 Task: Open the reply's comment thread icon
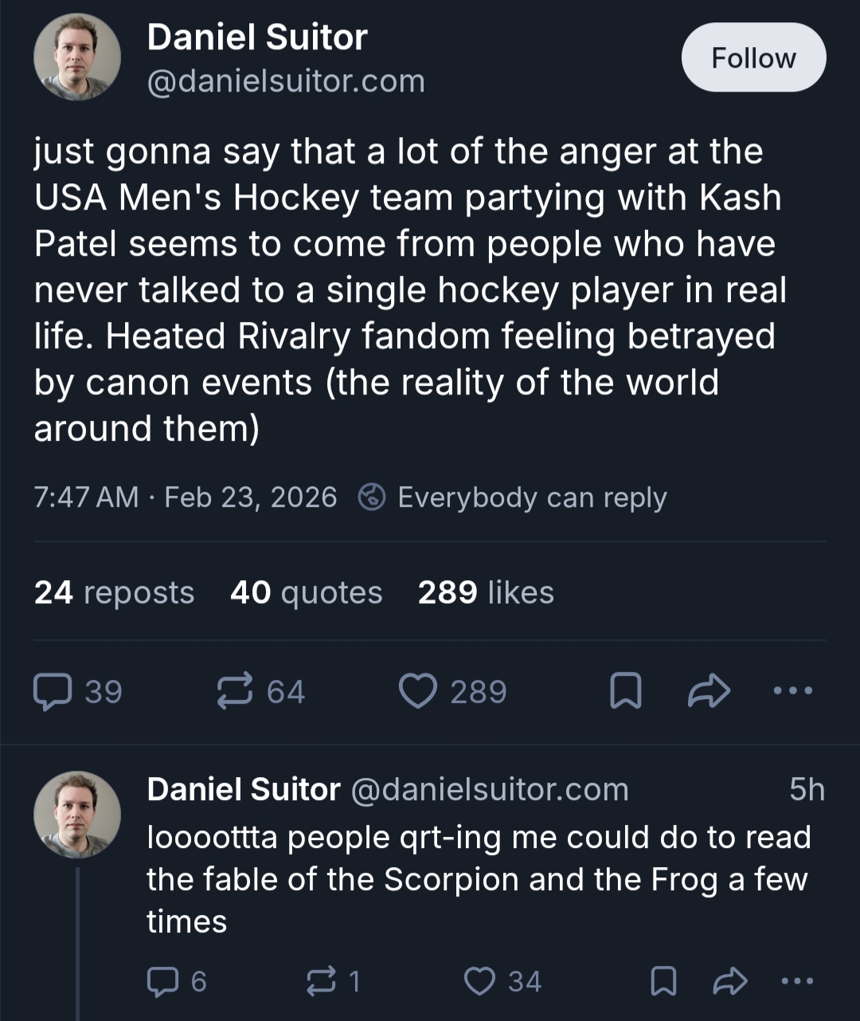point(162,981)
